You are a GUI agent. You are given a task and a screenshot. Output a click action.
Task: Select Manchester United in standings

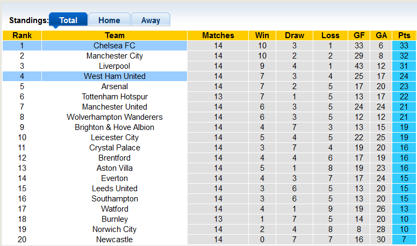tap(114, 107)
